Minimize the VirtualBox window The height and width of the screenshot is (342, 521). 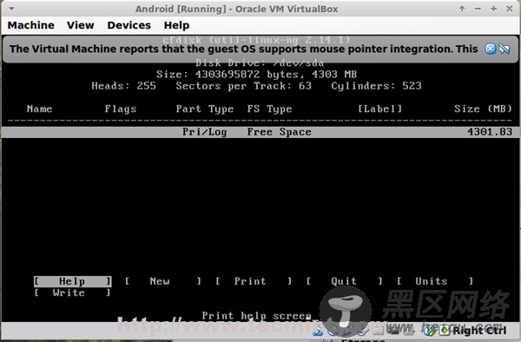[x=478, y=9]
